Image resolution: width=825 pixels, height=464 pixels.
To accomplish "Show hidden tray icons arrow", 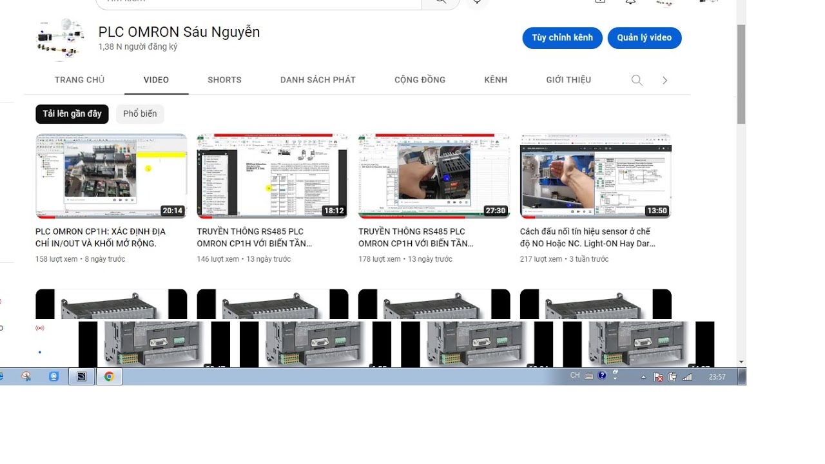I will pos(643,377).
